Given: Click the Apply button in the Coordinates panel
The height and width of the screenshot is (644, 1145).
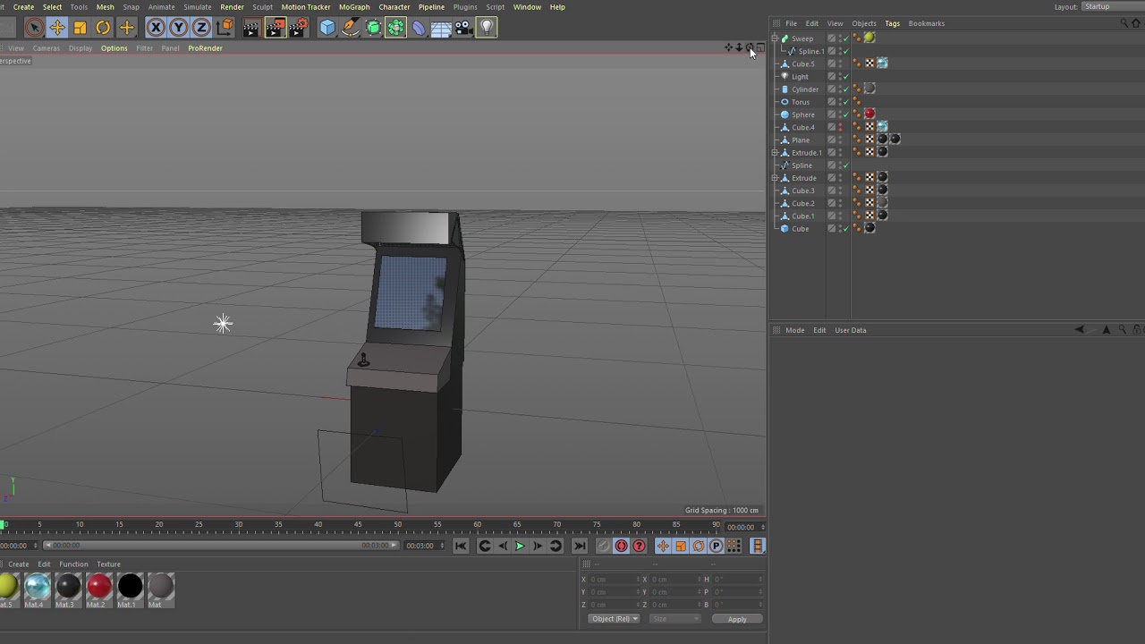Looking at the screenshot, I should (736, 619).
